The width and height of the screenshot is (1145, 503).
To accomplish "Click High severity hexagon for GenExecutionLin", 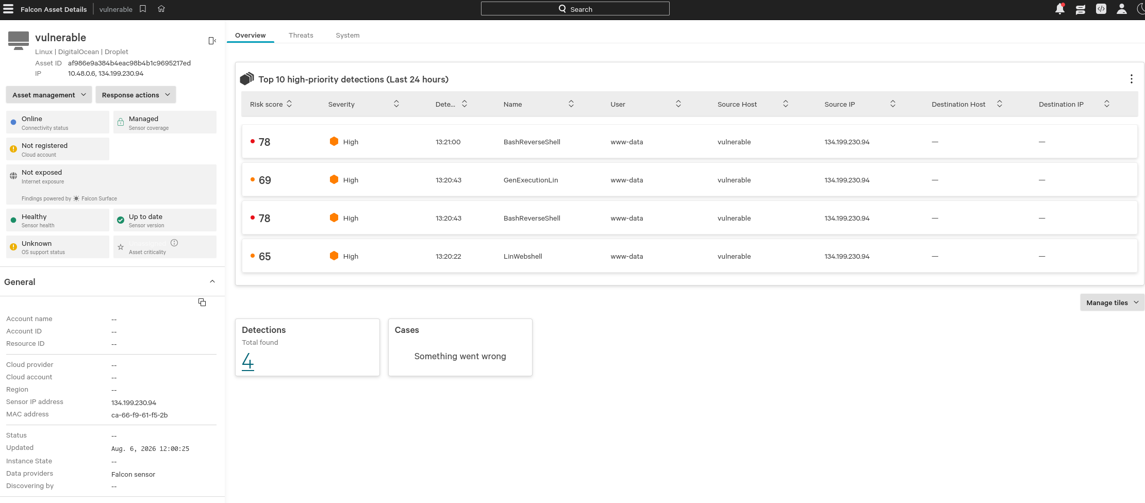I will click(334, 179).
